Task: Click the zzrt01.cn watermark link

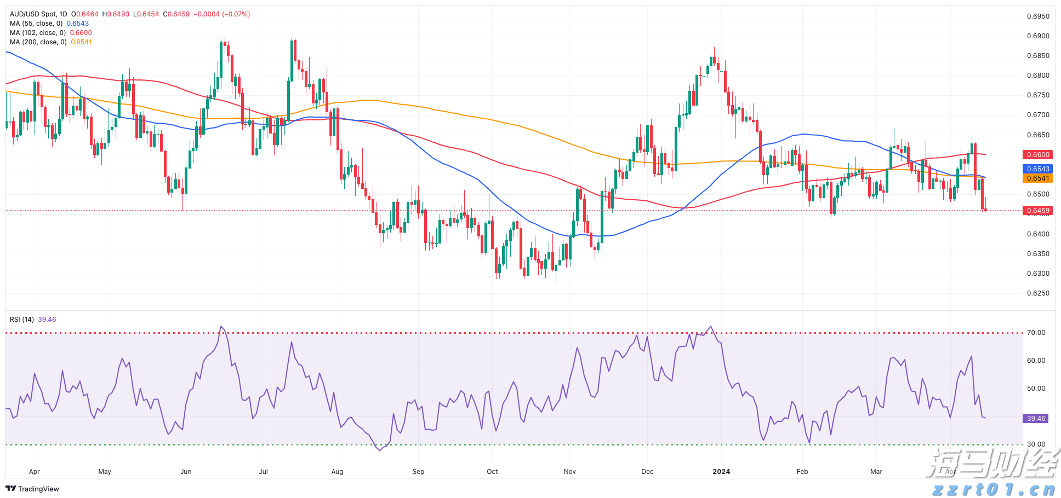Action: tap(994, 489)
